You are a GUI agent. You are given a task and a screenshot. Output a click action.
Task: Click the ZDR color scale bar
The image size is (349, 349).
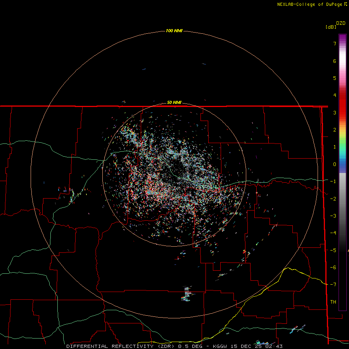pyautogui.click(x=342, y=172)
